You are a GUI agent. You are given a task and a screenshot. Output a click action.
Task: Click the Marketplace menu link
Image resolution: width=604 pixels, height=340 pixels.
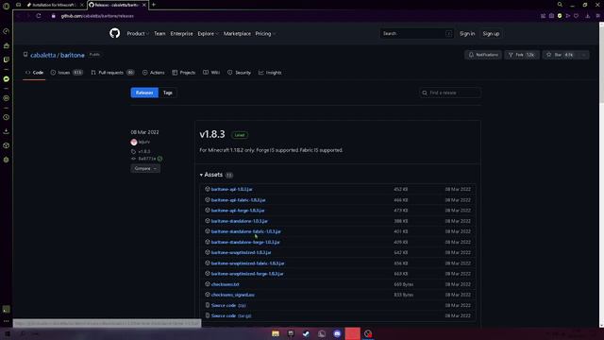coord(237,34)
